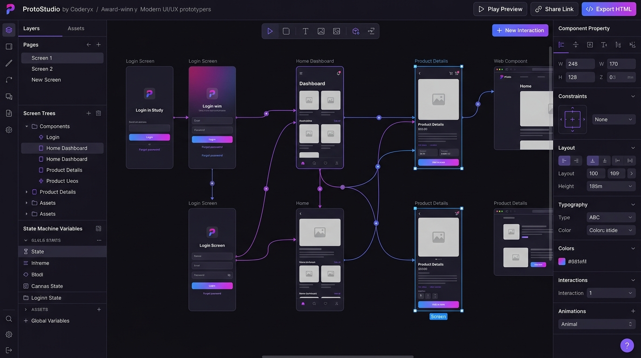Screen dimensions: 641x358
Task: Open the three-dots menu in state section
Action: 99,241
